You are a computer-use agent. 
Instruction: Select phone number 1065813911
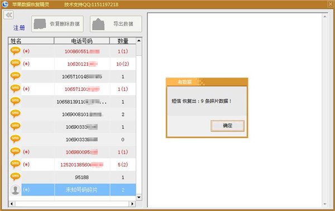coord(82,102)
